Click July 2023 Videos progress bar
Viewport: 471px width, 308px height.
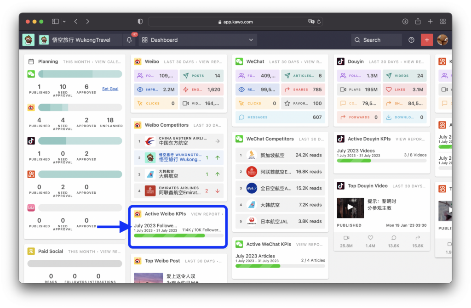point(382,161)
